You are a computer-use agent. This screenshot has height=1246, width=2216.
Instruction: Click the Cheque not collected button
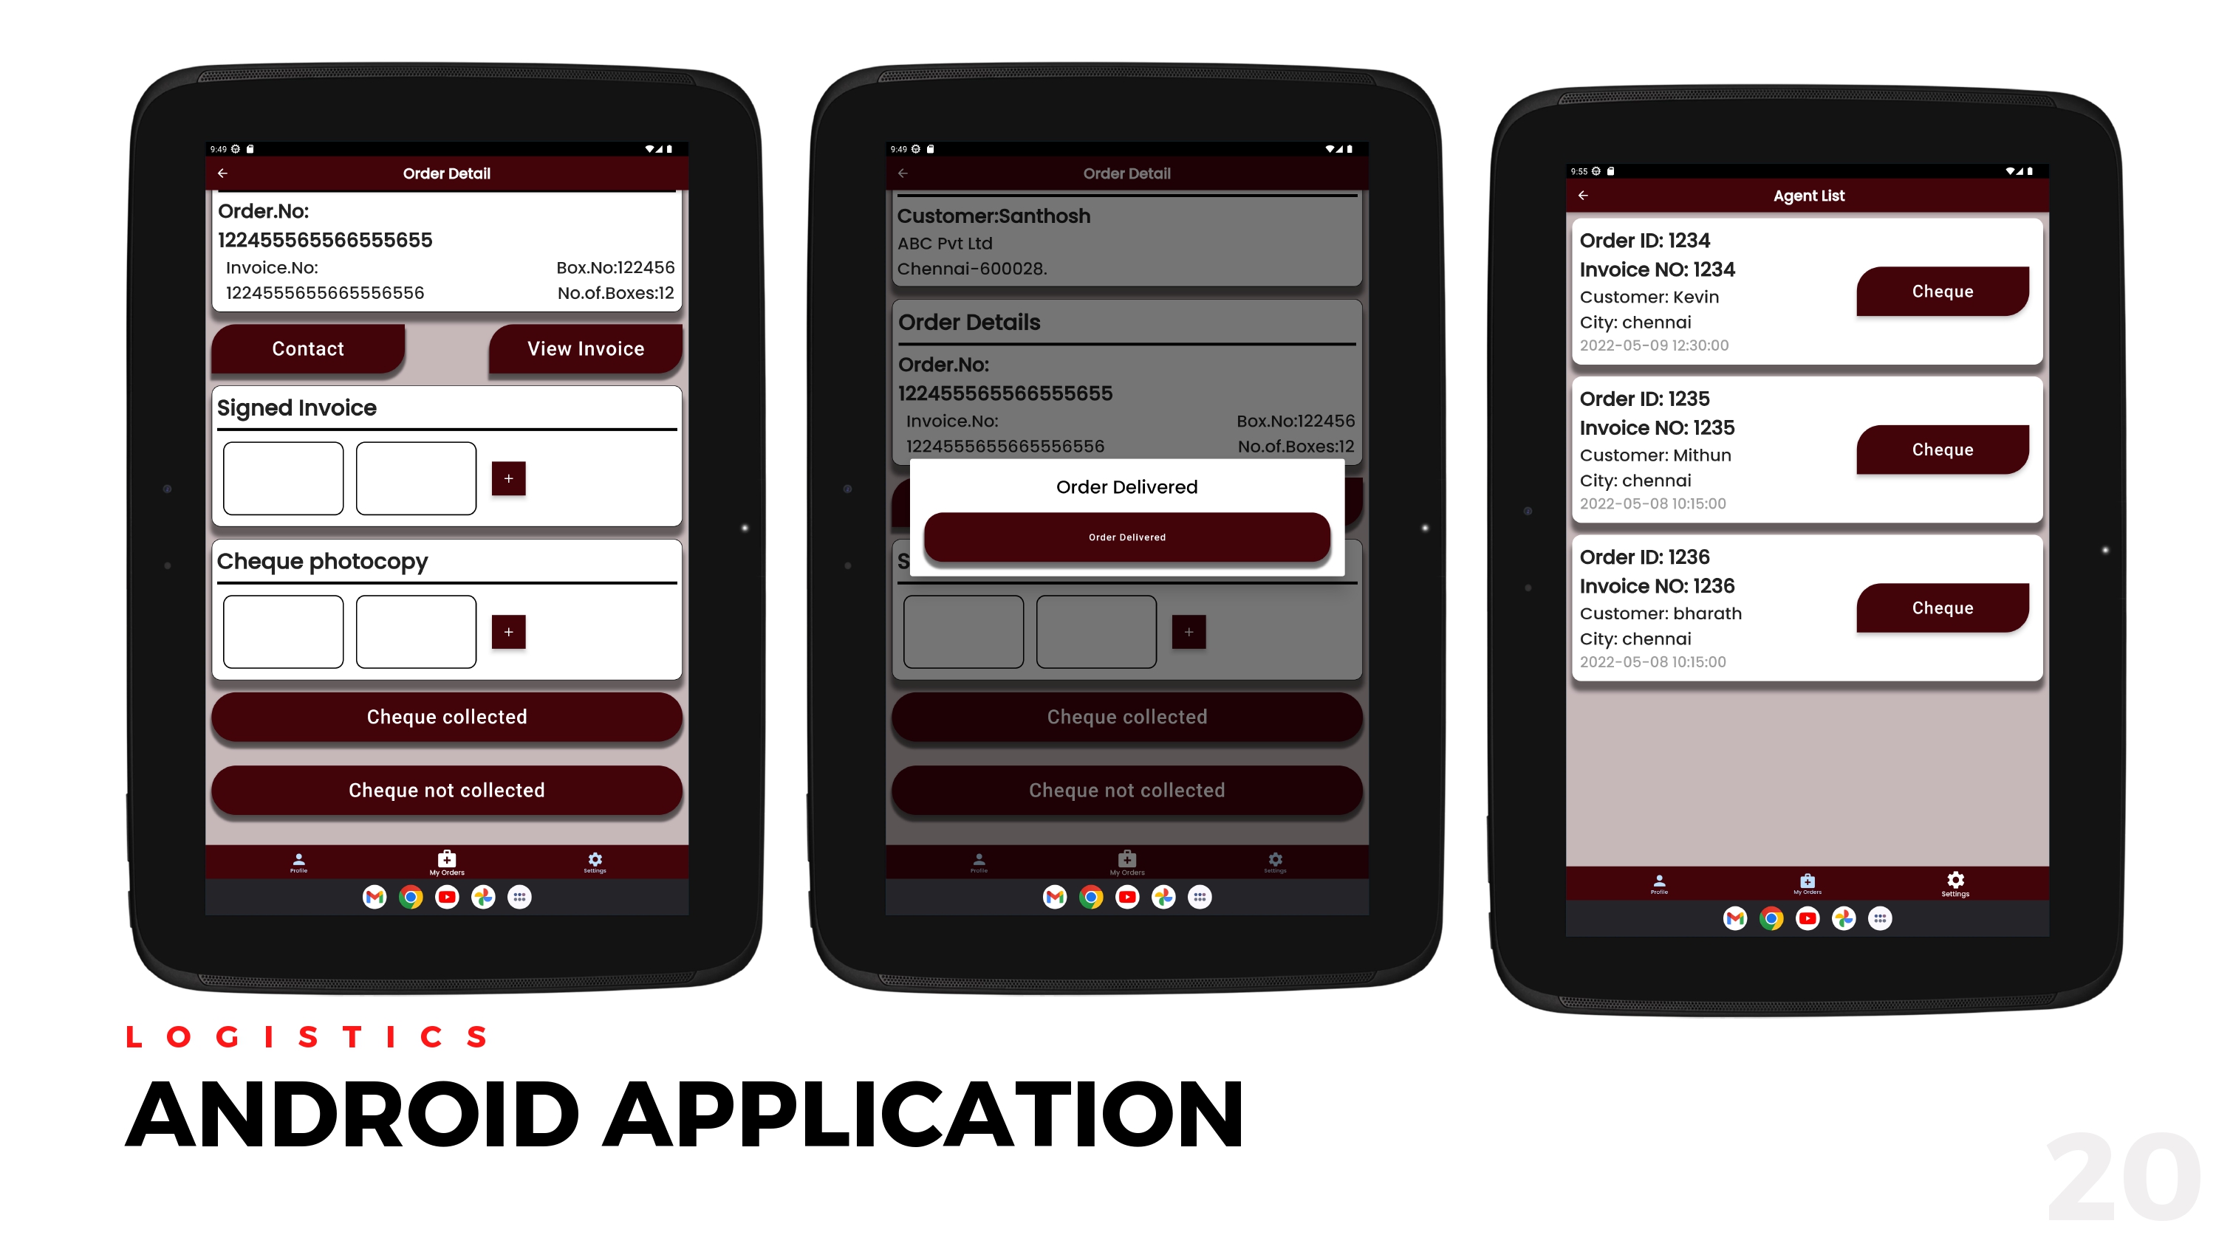[446, 790]
